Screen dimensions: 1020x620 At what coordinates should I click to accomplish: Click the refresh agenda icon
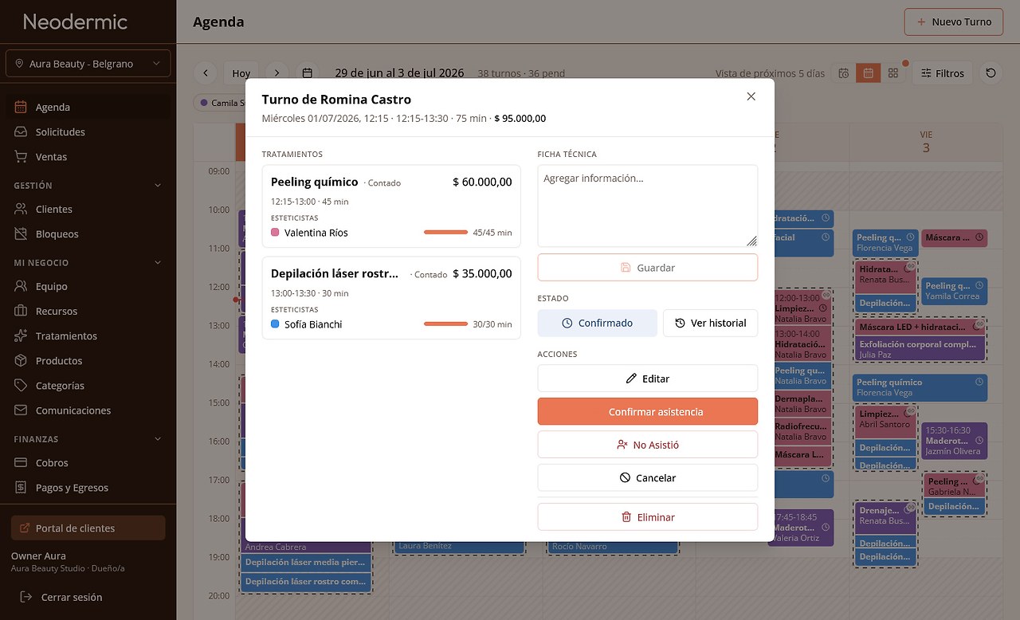click(x=991, y=73)
